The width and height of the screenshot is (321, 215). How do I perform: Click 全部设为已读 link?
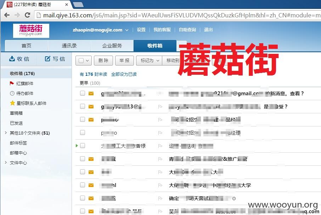(x=124, y=74)
